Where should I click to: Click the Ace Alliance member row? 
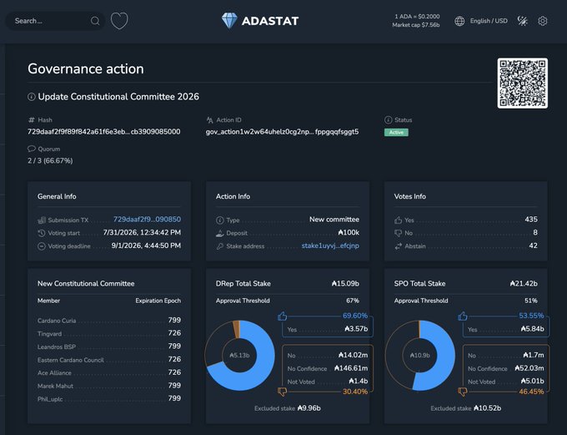pyautogui.click(x=109, y=372)
